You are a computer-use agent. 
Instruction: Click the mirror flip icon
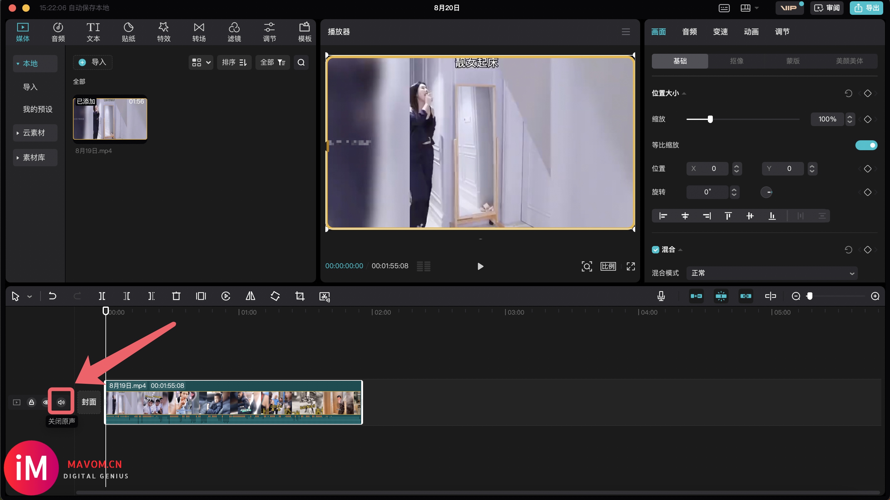tap(250, 296)
